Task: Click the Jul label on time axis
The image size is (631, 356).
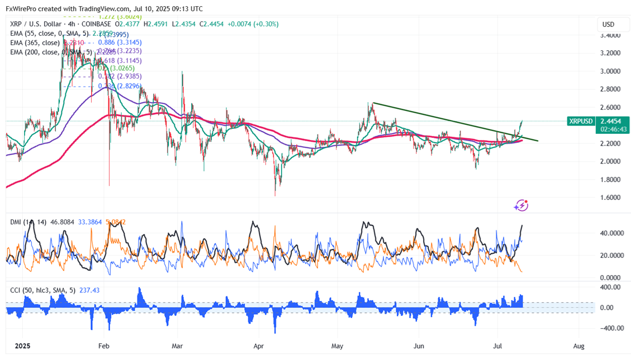Action: tap(498, 346)
